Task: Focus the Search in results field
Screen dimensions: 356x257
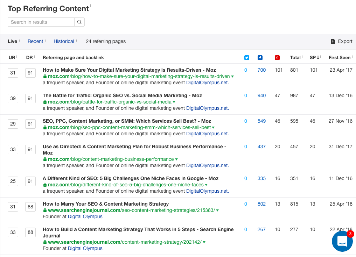Action: pyautogui.click(x=41, y=22)
